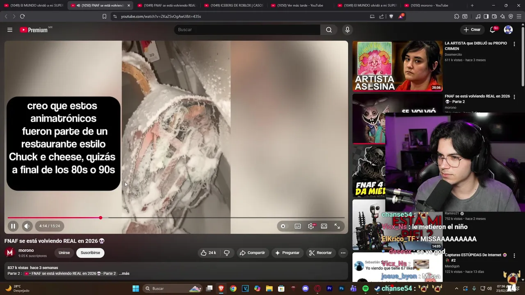525x295 pixels.
Task: Like the video with 24 k likes
Action: [208, 253]
